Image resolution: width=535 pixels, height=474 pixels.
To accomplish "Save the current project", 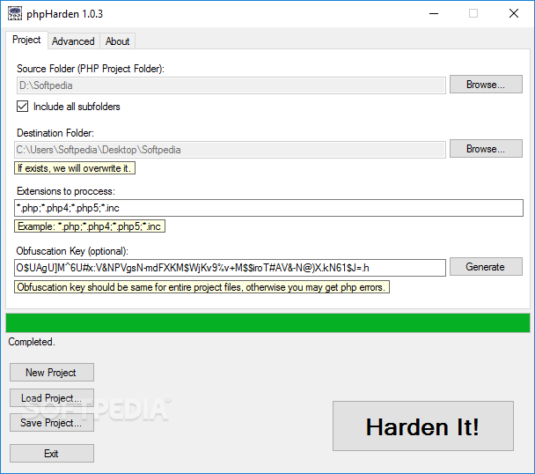I will tap(52, 423).
